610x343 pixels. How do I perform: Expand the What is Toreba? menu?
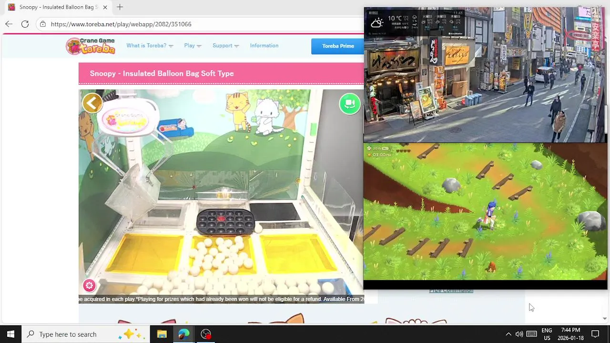[150, 46]
